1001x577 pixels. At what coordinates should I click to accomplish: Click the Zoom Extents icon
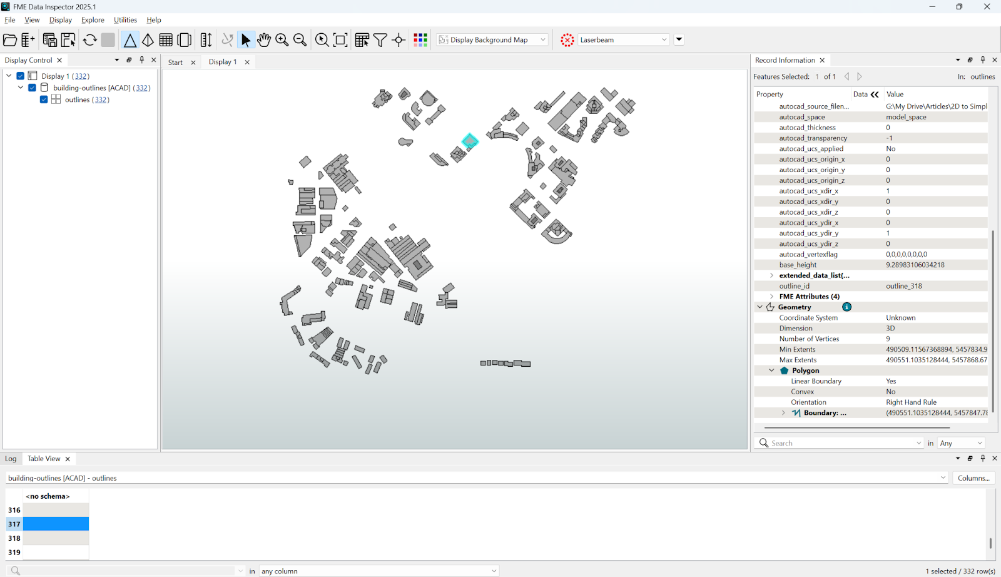340,39
